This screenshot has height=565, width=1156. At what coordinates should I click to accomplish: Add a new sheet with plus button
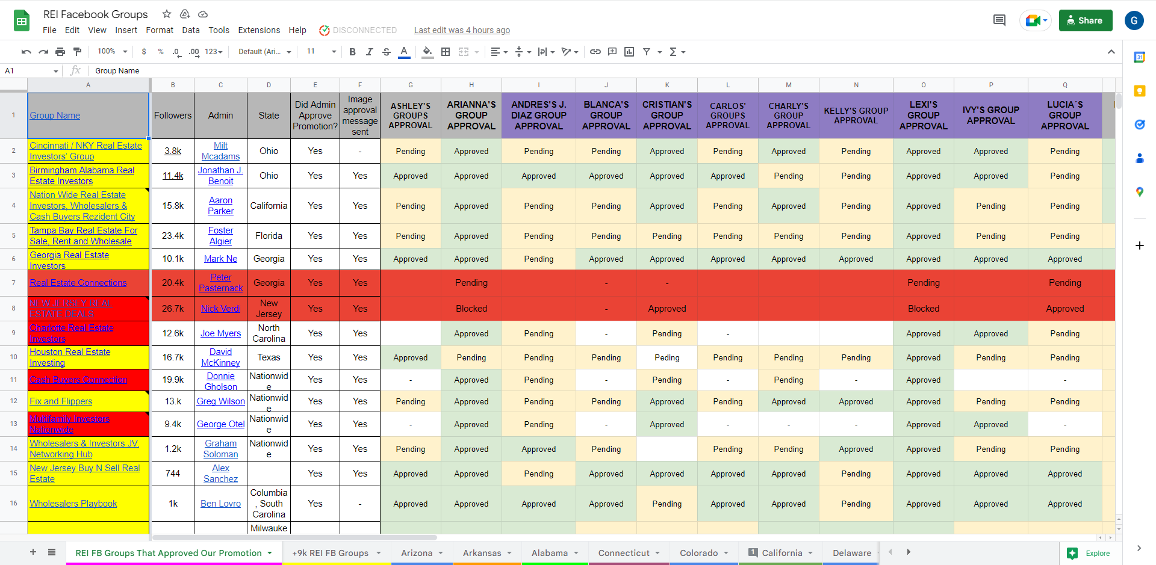[x=33, y=552]
